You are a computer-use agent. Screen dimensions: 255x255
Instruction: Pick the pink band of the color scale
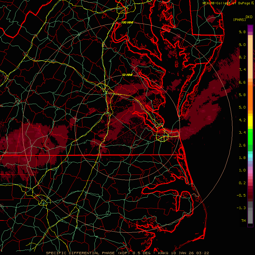250,172
